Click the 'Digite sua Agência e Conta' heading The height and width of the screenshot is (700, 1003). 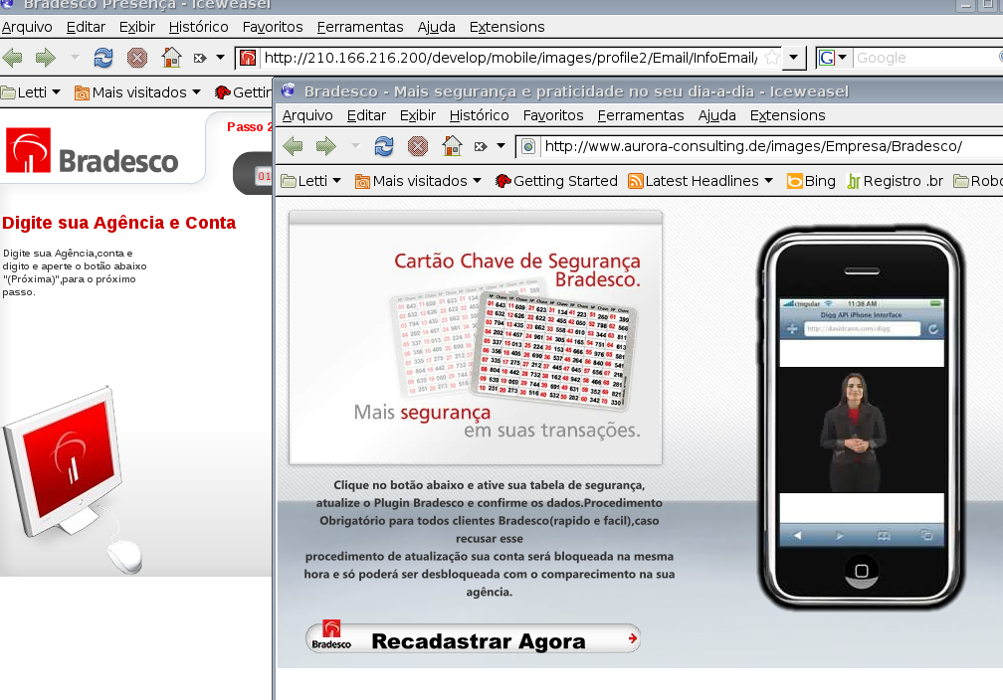(x=119, y=223)
